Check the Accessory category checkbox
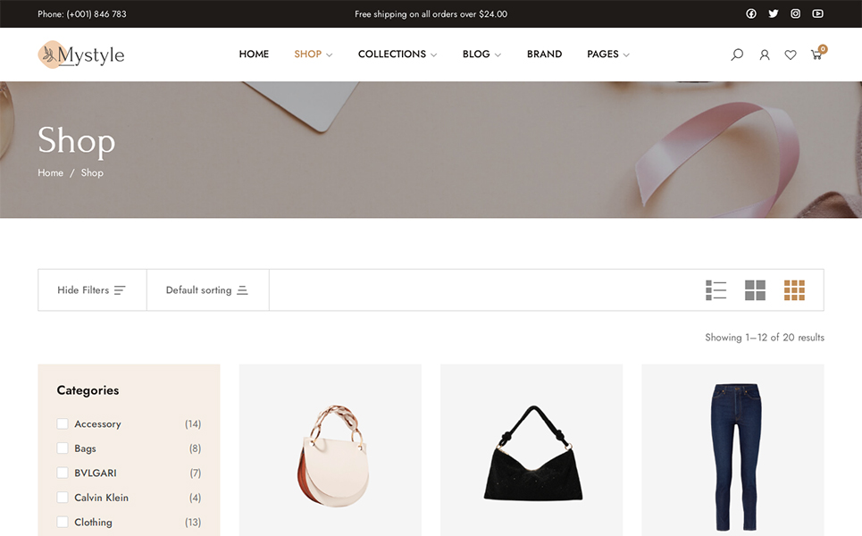Viewport: 862px width, 536px height. pyautogui.click(x=63, y=423)
